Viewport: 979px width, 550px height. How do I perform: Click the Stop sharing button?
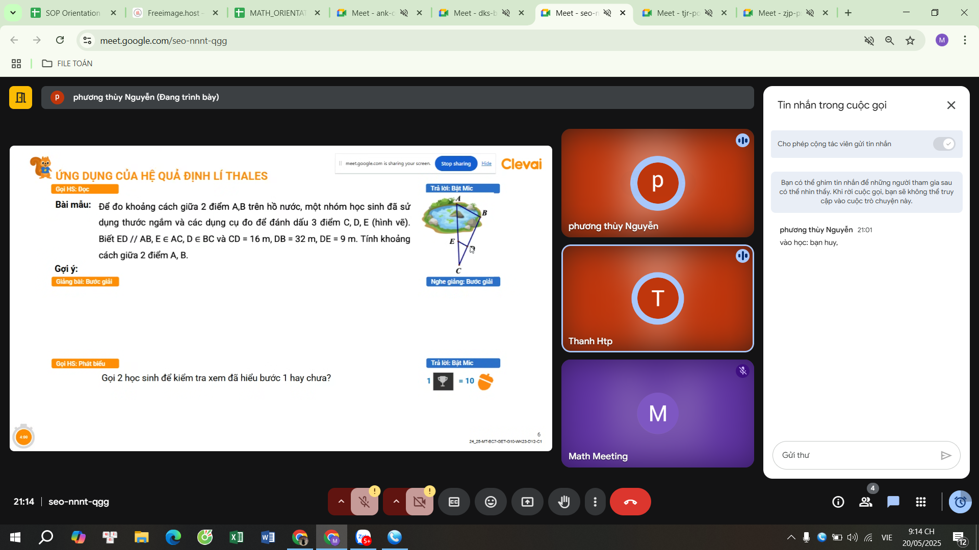coord(456,163)
